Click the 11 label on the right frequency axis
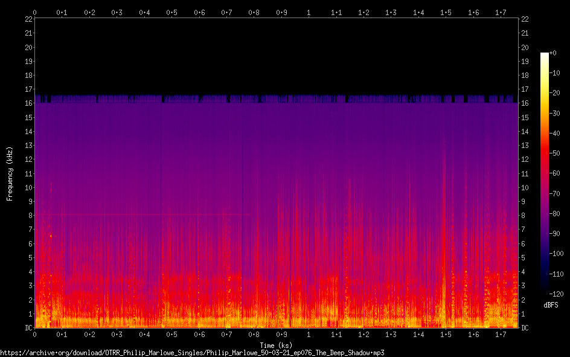This screenshot has width=570, height=357. click(x=525, y=173)
